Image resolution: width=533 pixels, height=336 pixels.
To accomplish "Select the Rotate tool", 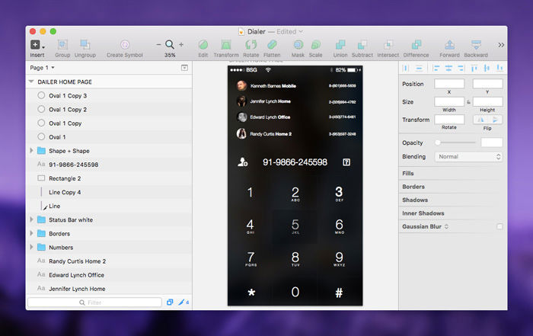I will [251, 45].
